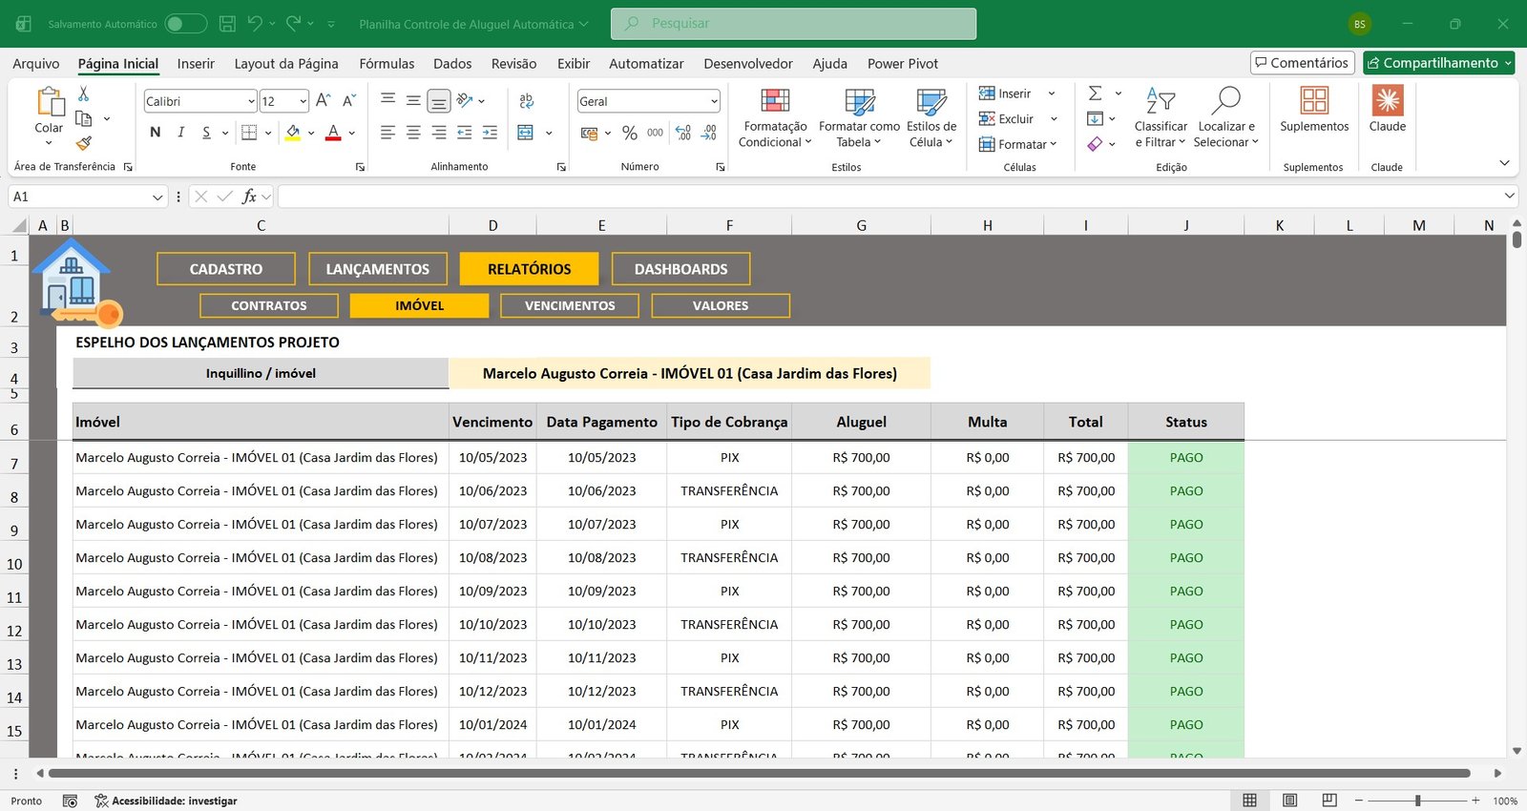Viewport: 1527px width, 811px height.
Task: Click the Cut scissors icon
Action: [x=84, y=94]
